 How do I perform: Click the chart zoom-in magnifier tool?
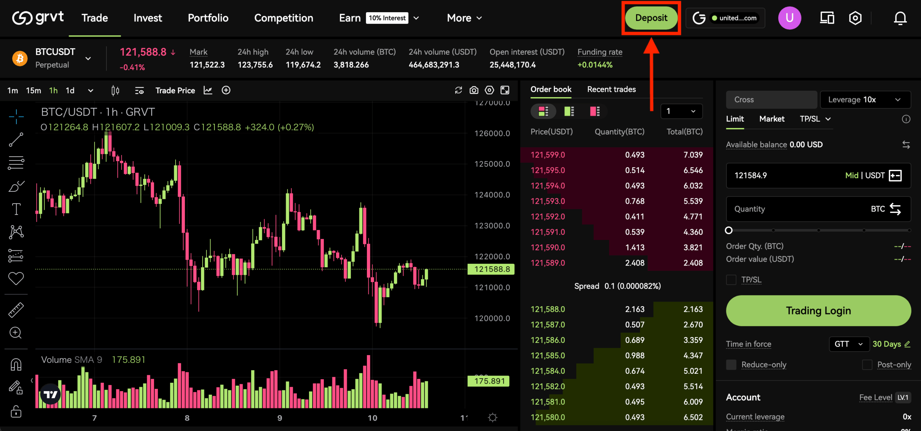pyautogui.click(x=16, y=333)
